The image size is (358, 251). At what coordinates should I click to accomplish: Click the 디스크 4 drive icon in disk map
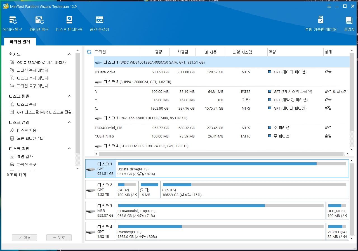[91, 232]
